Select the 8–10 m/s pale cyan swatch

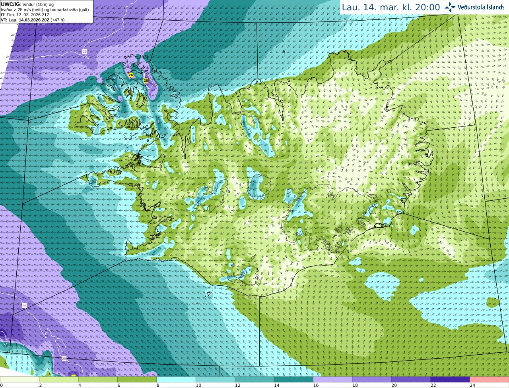coord(176,379)
